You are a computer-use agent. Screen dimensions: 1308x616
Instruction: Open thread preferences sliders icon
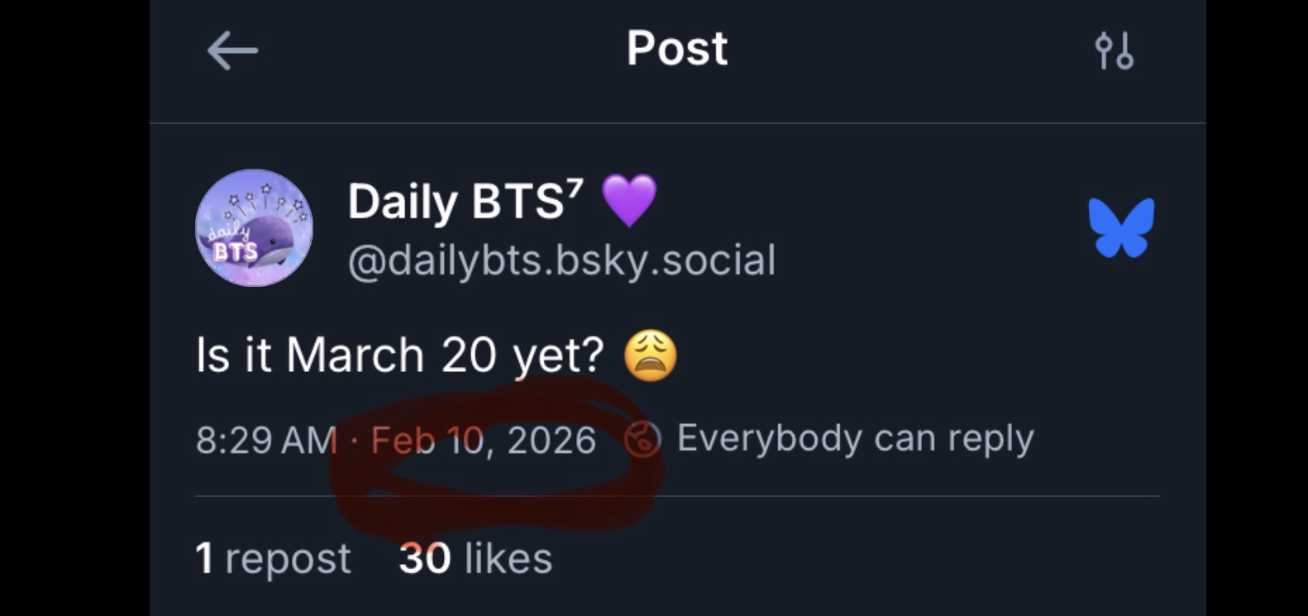[x=1114, y=50]
